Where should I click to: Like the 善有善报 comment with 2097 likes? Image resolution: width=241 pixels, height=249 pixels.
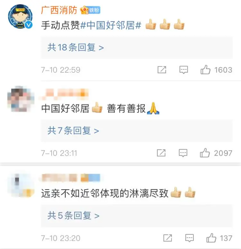[x=205, y=153]
